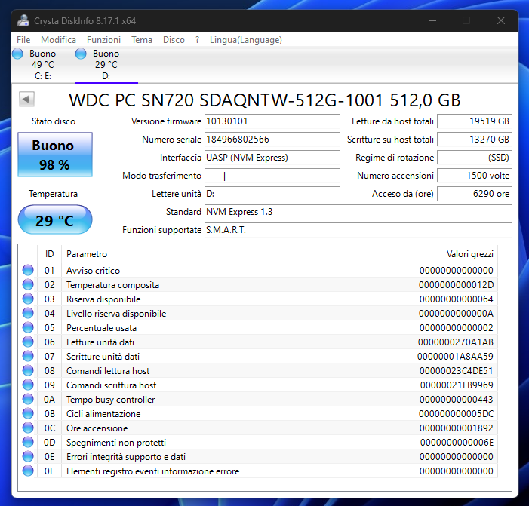The image size is (529, 506).
Task: Click the Numero accensioni 1500 volte value
Action: click(475, 176)
